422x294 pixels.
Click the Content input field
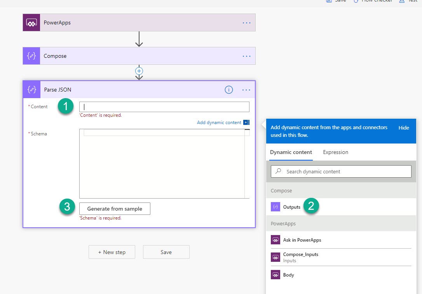pyautogui.click(x=164, y=107)
